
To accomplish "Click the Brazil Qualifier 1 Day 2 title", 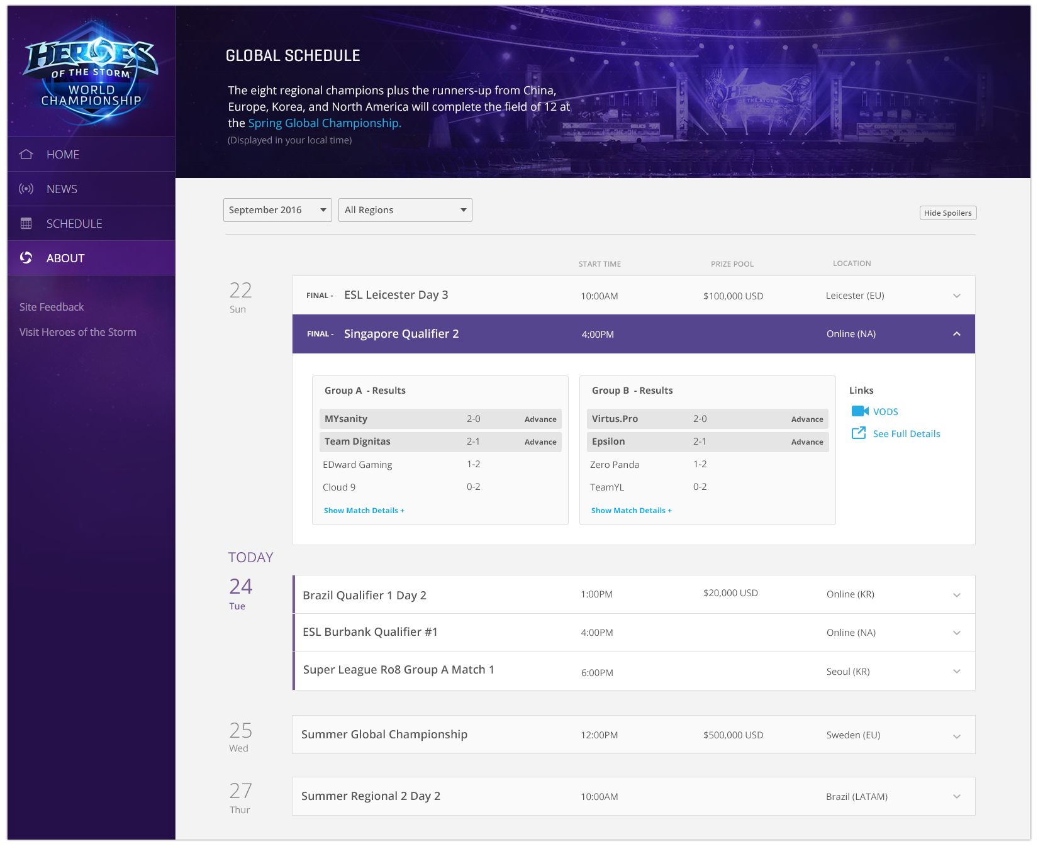I will coord(365,596).
